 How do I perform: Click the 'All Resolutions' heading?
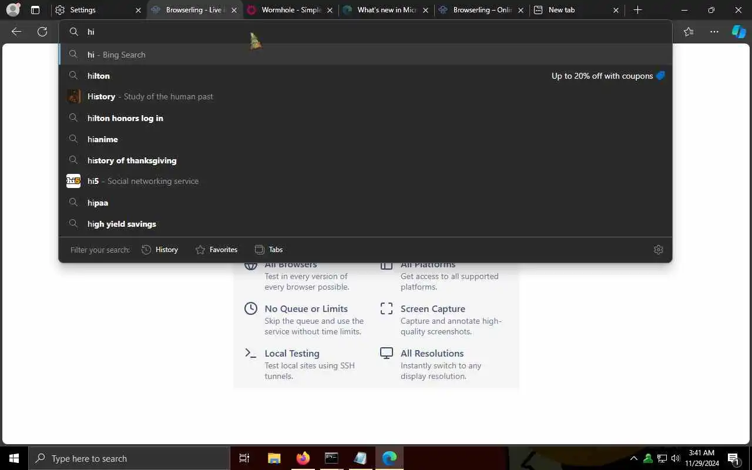(432, 353)
